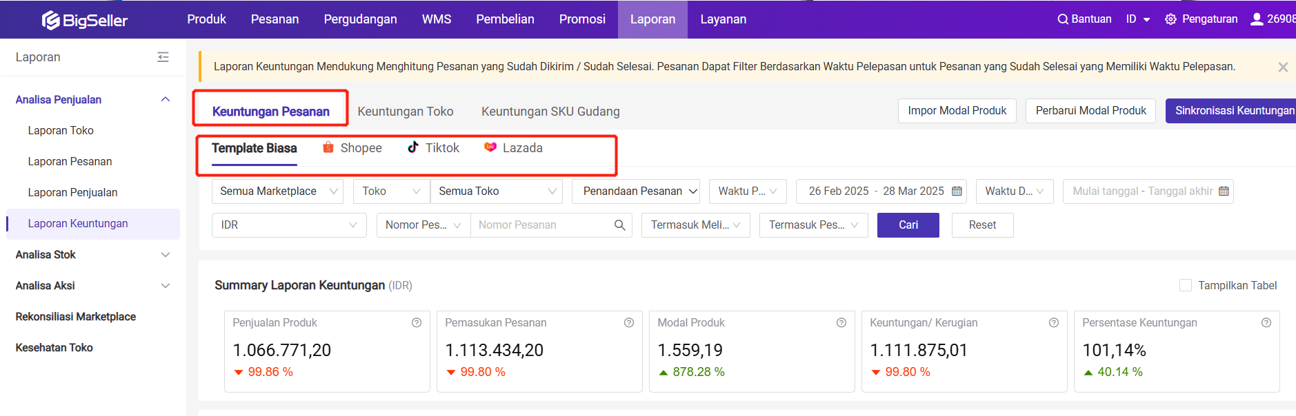Open the calendar icon for the date range
The height and width of the screenshot is (416, 1296).
[957, 191]
